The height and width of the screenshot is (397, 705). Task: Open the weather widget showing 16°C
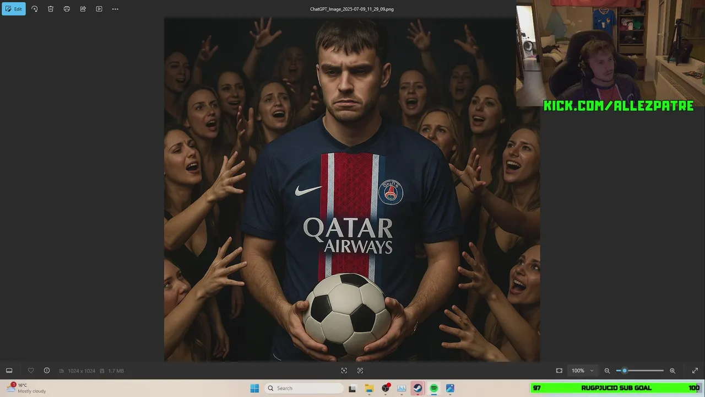26,388
